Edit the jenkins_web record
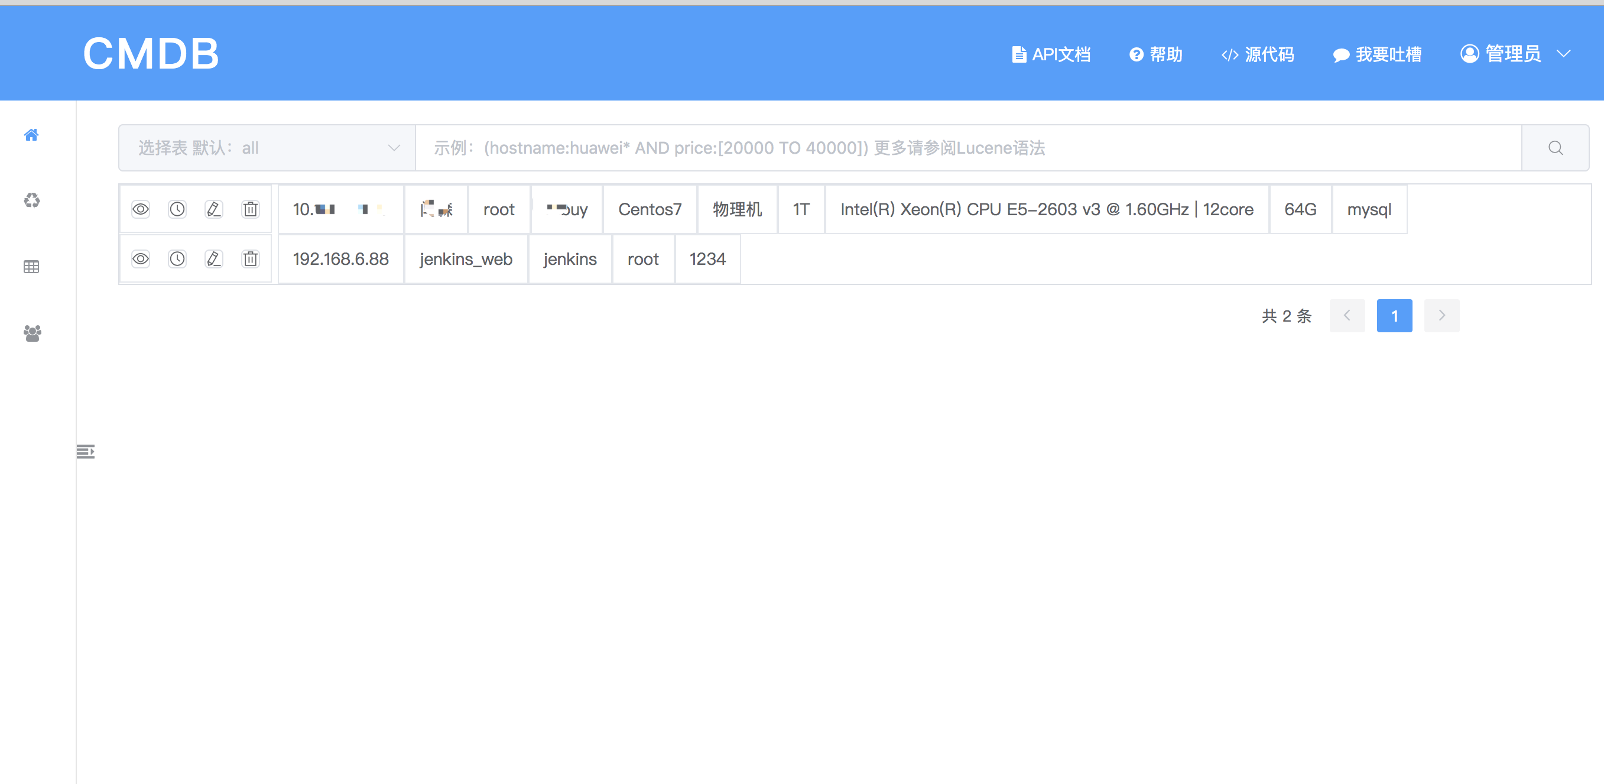Viewport: 1604px width, 784px height. point(214,258)
